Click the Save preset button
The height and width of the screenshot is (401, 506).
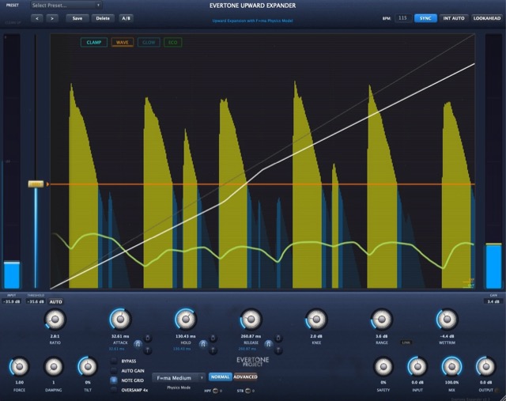pyautogui.click(x=77, y=17)
